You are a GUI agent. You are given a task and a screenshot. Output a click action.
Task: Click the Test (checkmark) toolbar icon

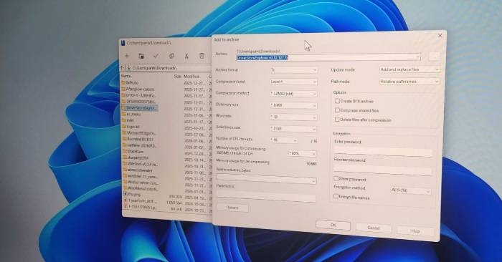(x=156, y=56)
